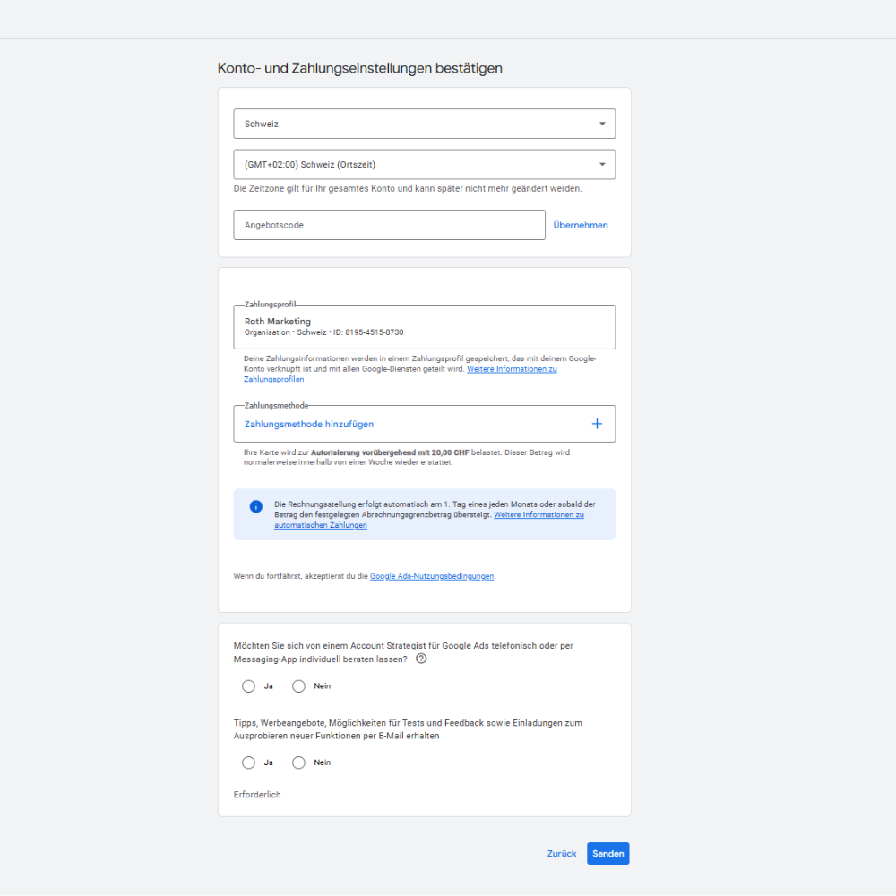Click the help question mark icon
This screenshot has width=896, height=896.
(421, 659)
